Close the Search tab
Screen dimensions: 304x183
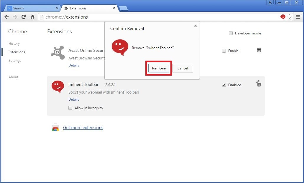(x=57, y=8)
